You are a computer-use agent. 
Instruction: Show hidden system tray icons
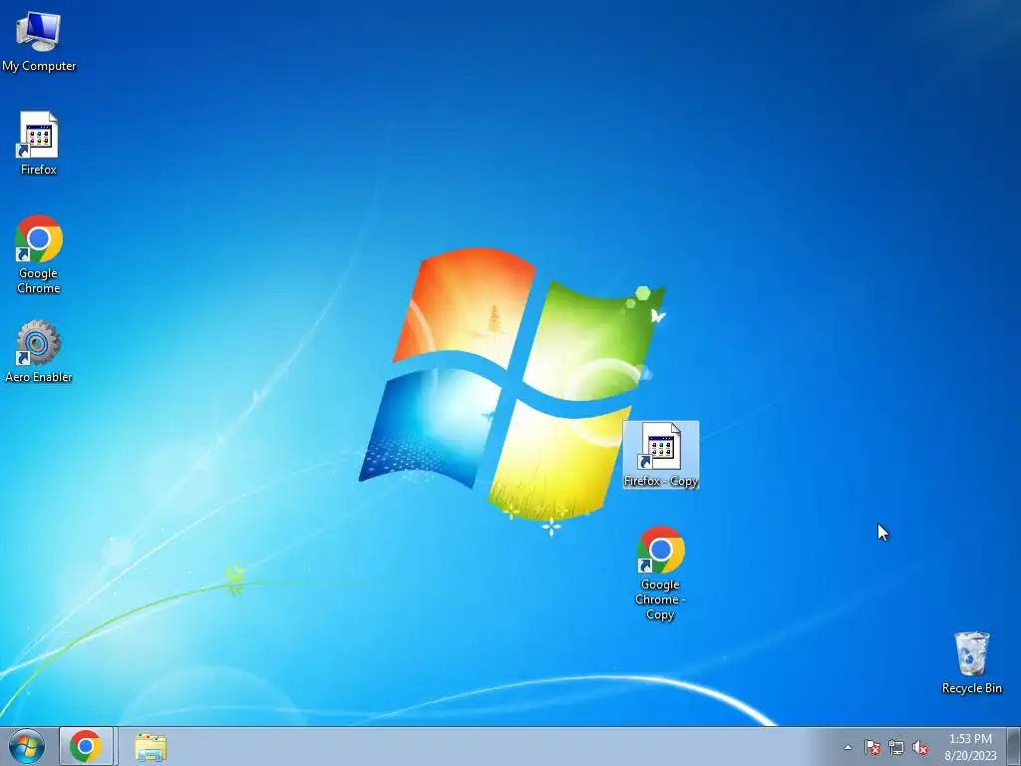click(x=848, y=747)
